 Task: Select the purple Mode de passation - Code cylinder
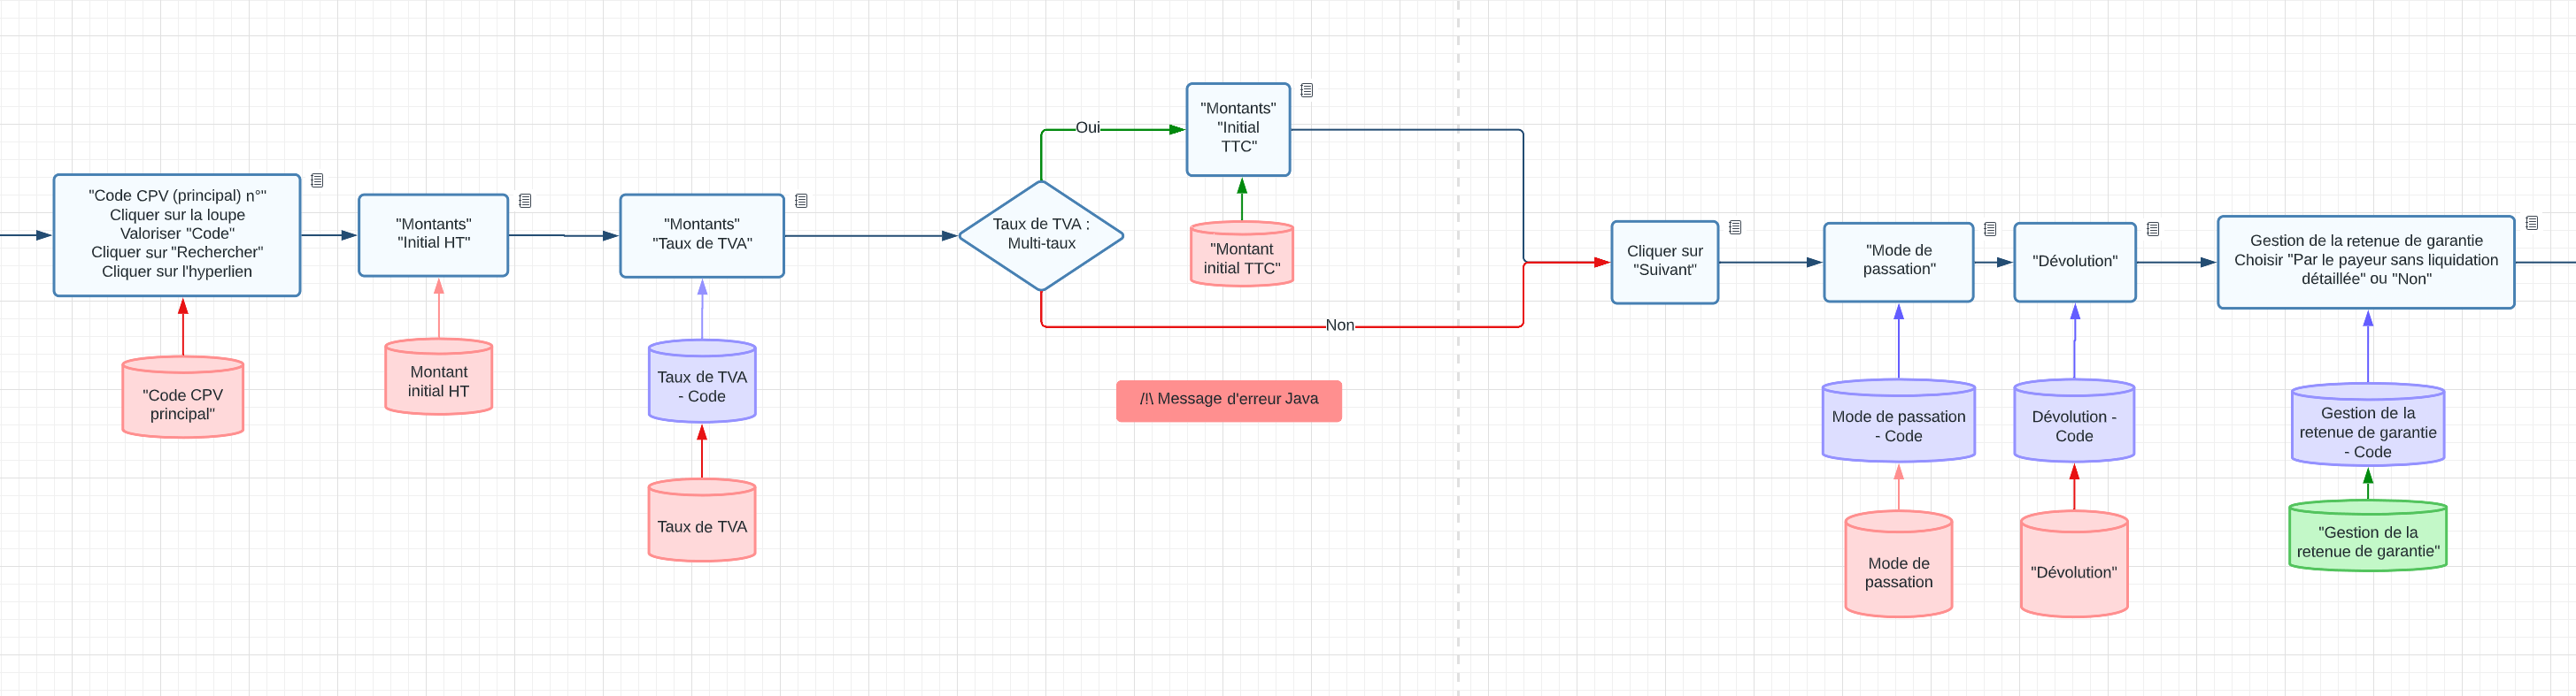pyautogui.click(x=1898, y=424)
